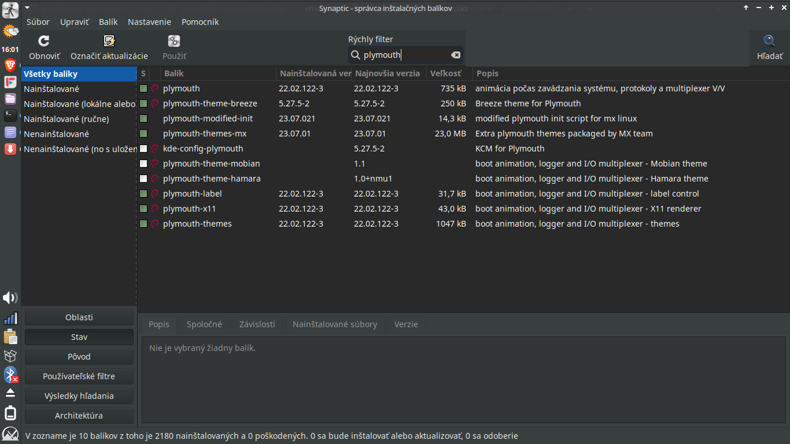Click the Debian swirl icon on the plymouth-themes row
Image resolution: width=790 pixels, height=444 pixels.
154,224
